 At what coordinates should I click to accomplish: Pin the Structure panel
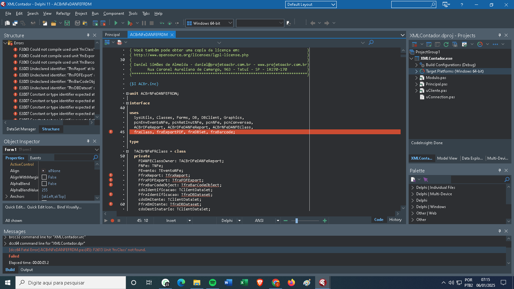coord(88,35)
